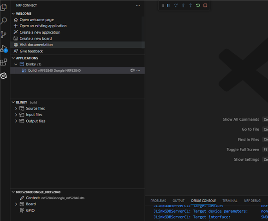Click Toggle Full Screen hint
Image resolution: width=268 pixels, height=221 pixels.
point(243,150)
